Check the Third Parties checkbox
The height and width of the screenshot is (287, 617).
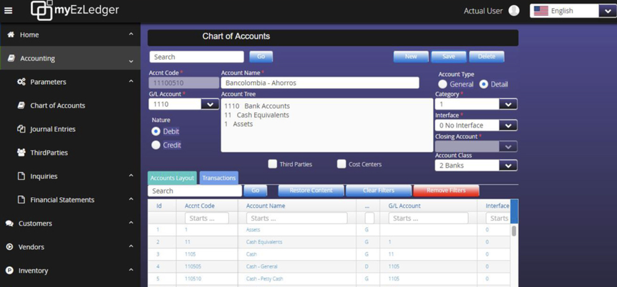coord(272,164)
